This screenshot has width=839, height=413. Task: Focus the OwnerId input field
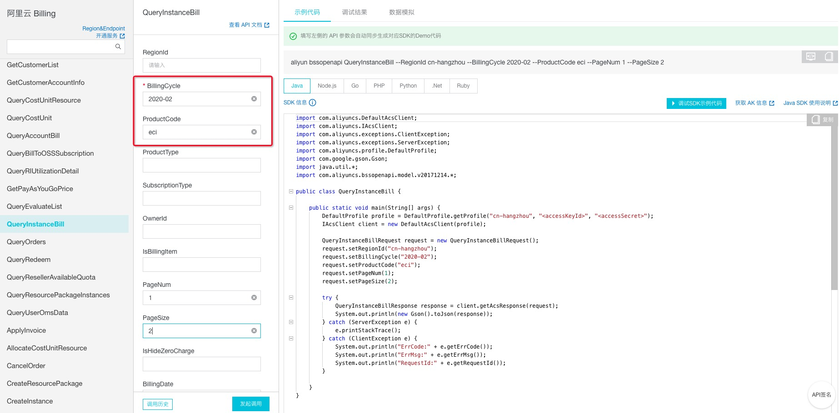(202, 231)
